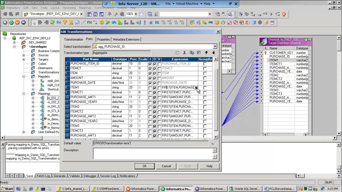Select the Expression f(x) transformation icon
342x192 pixels.
tap(59, 22)
